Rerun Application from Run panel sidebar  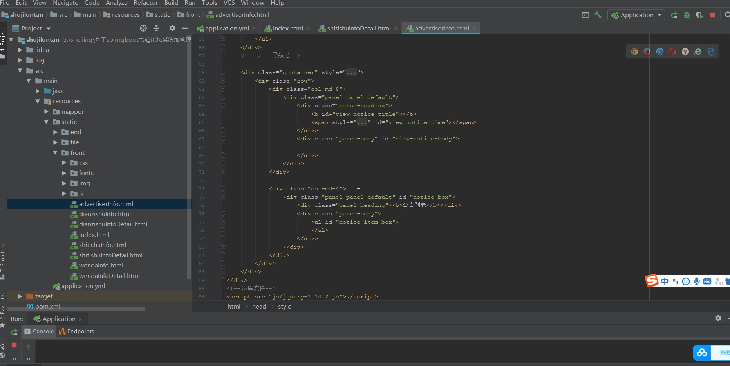click(14, 332)
